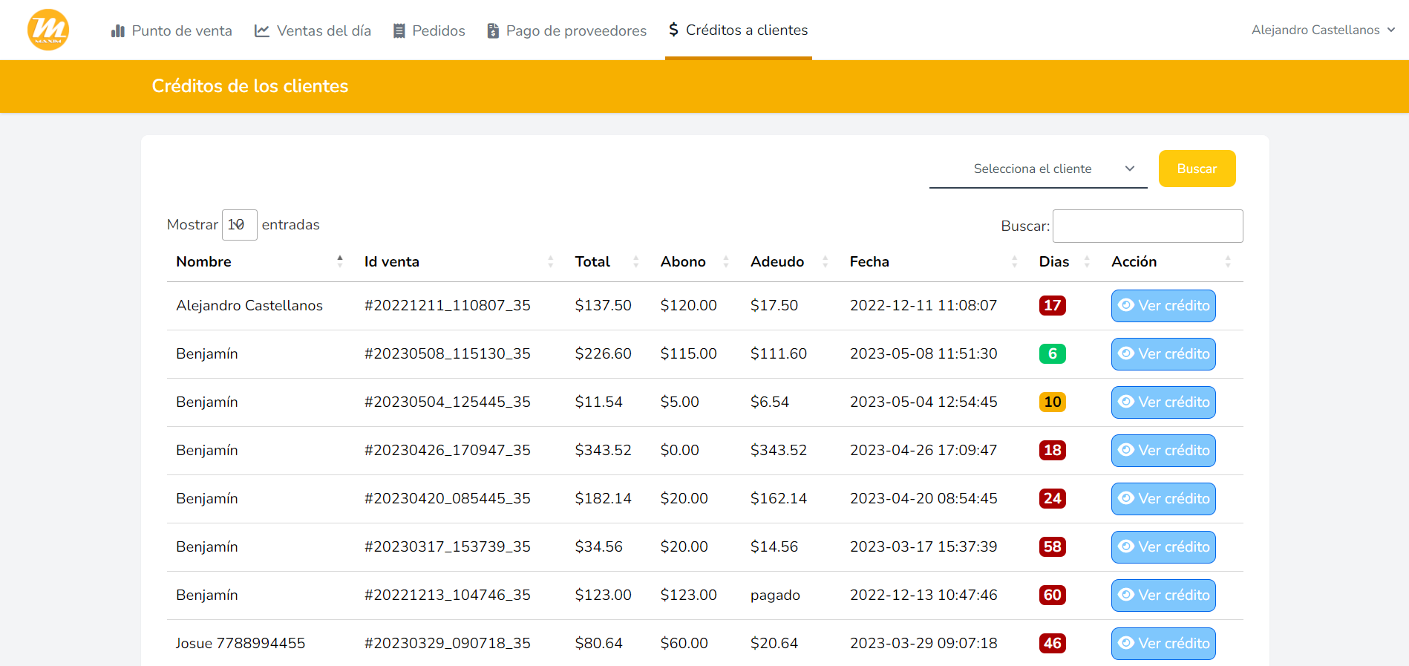Image resolution: width=1409 pixels, height=666 pixels.
Task: Open Punto de venta menu
Action: click(171, 30)
